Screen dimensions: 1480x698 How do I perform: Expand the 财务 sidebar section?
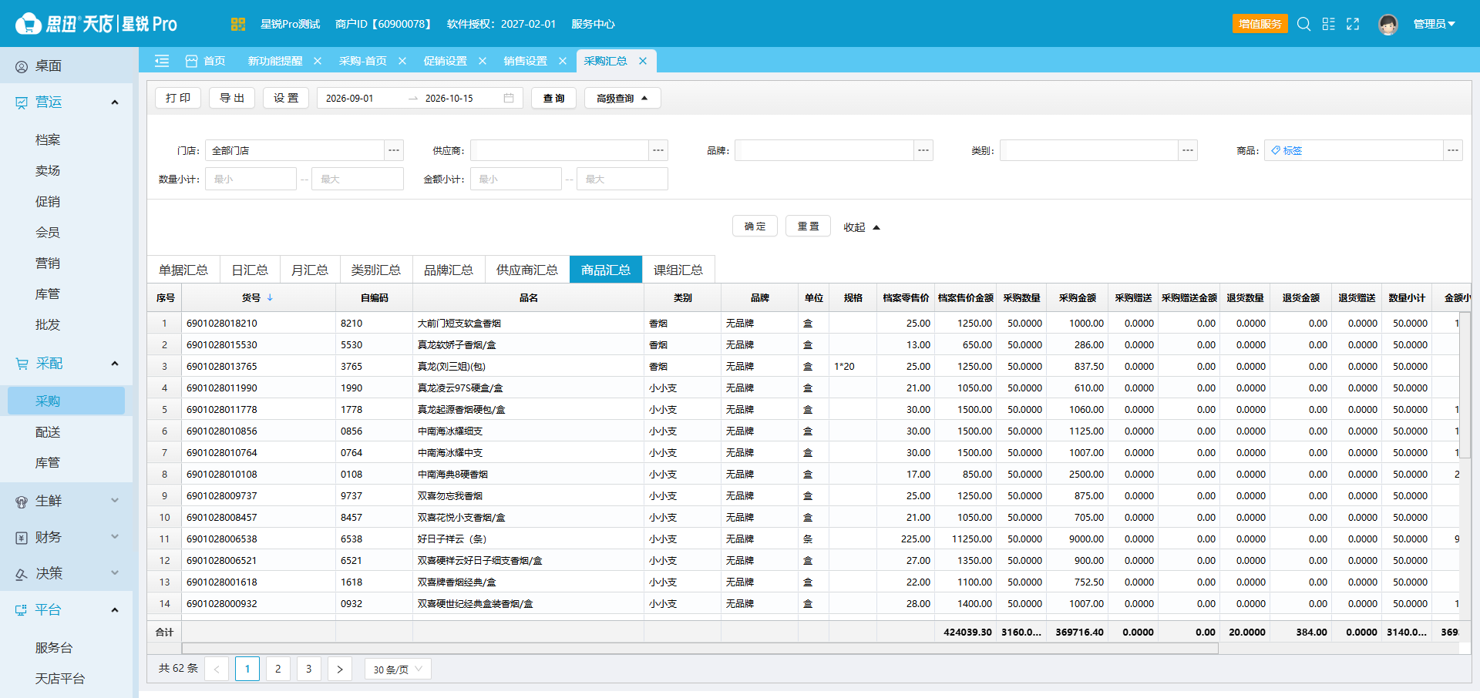[x=115, y=537]
